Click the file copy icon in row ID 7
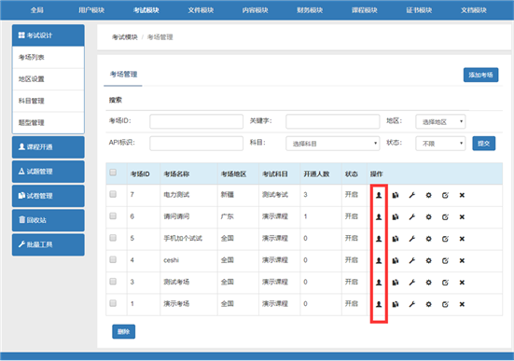The height and width of the screenshot is (361, 514). [396, 195]
